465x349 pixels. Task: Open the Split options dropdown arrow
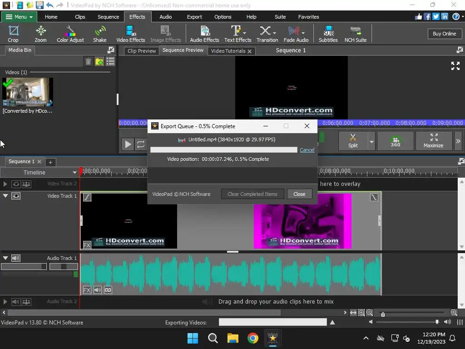tap(371, 141)
